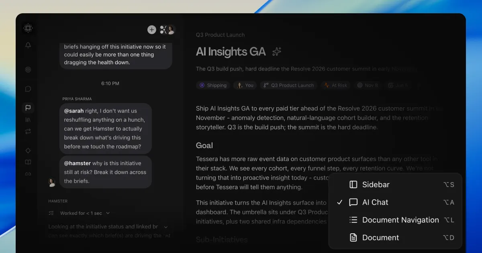Click the At Risk health pill
482x253 pixels.
[x=336, y=85]
